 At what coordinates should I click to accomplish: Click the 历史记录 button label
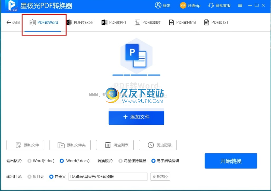pos(164,145)
